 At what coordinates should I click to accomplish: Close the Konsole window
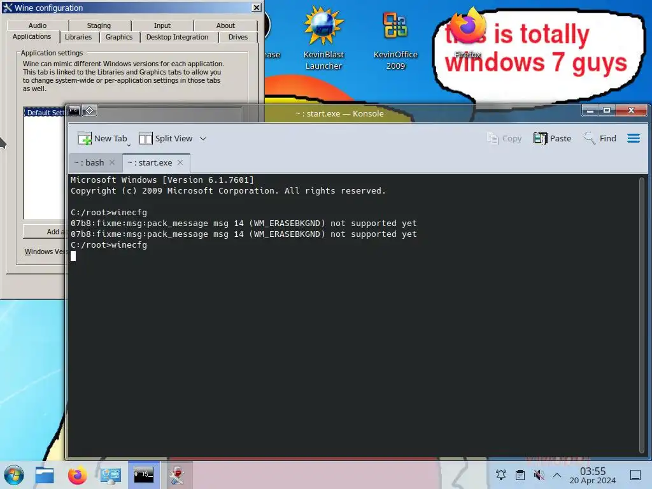click(631, 110)
